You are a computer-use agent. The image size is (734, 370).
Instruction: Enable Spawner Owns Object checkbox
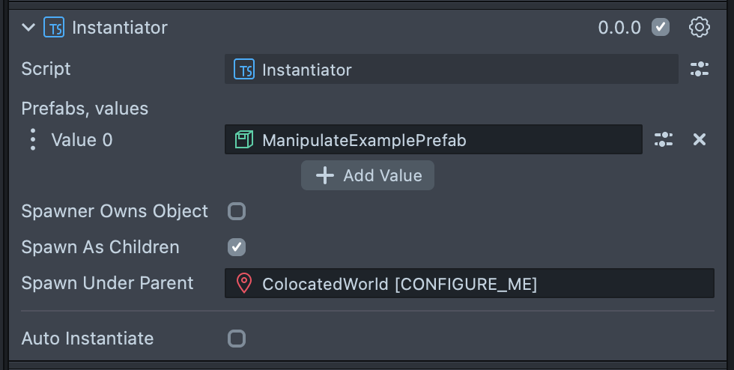click(237, 211)
